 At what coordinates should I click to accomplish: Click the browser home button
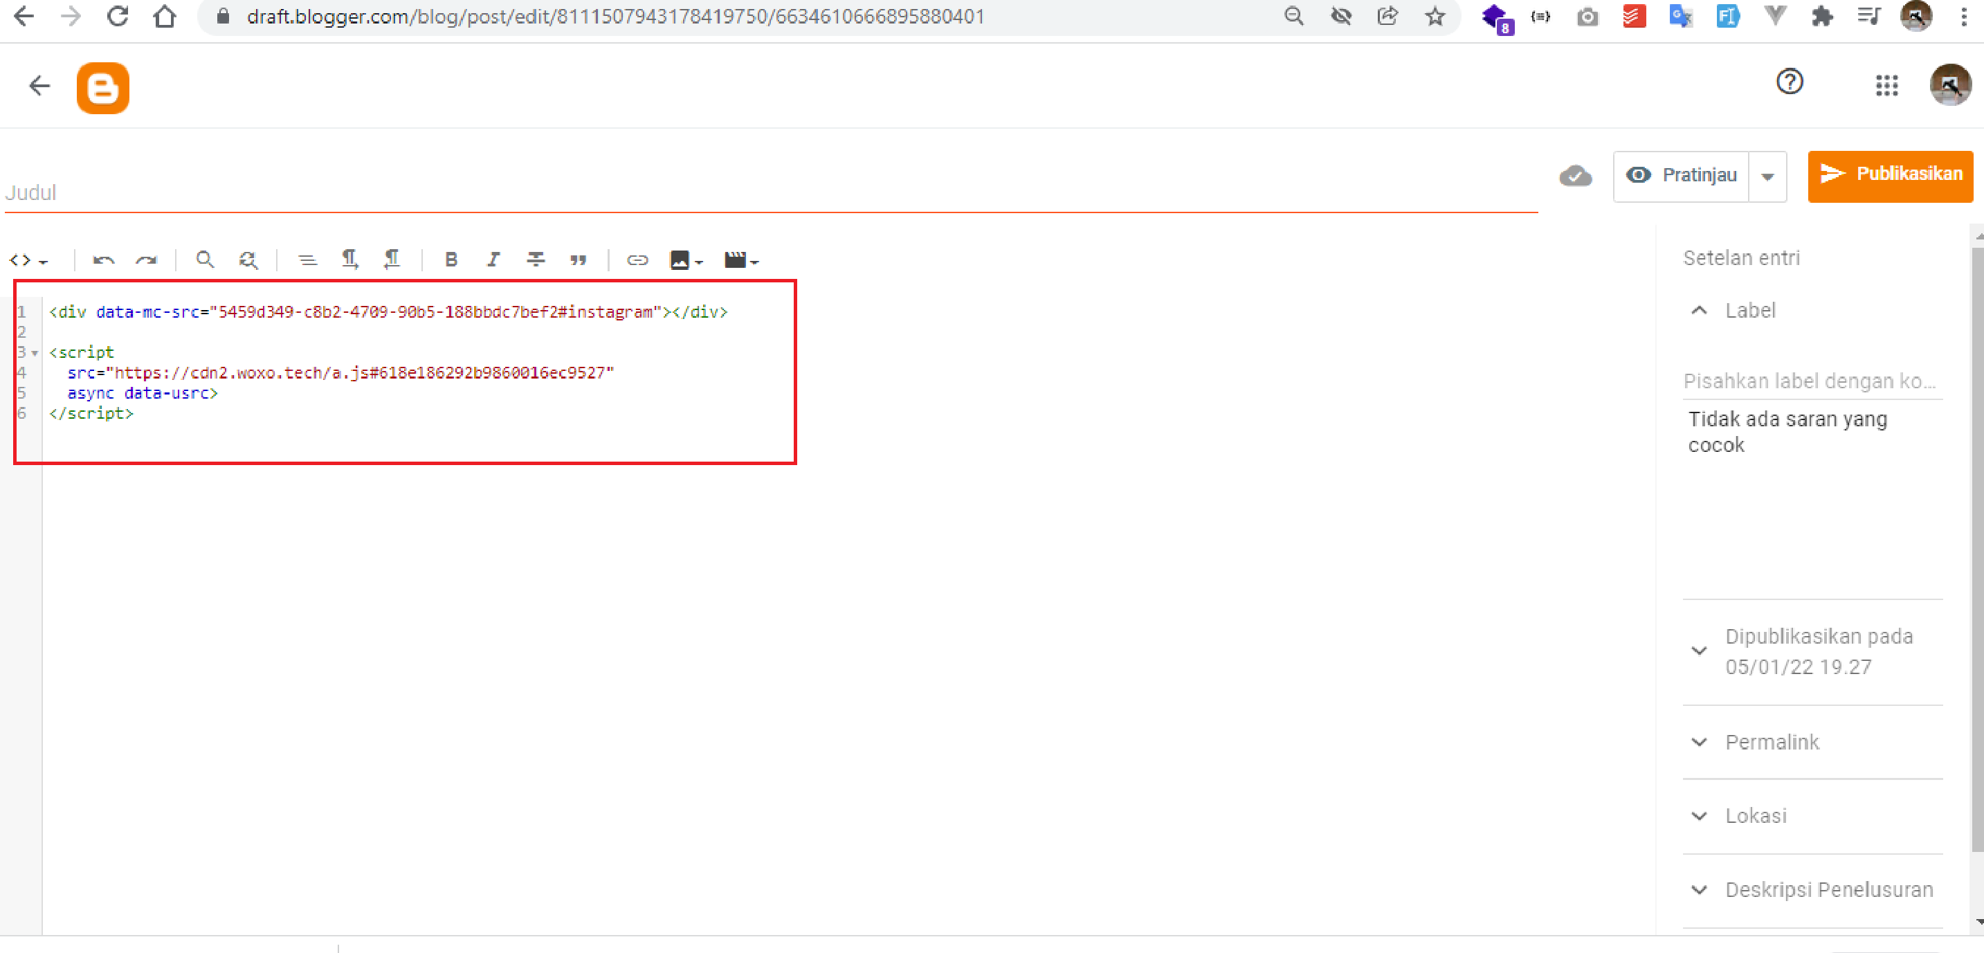(164, 16)
